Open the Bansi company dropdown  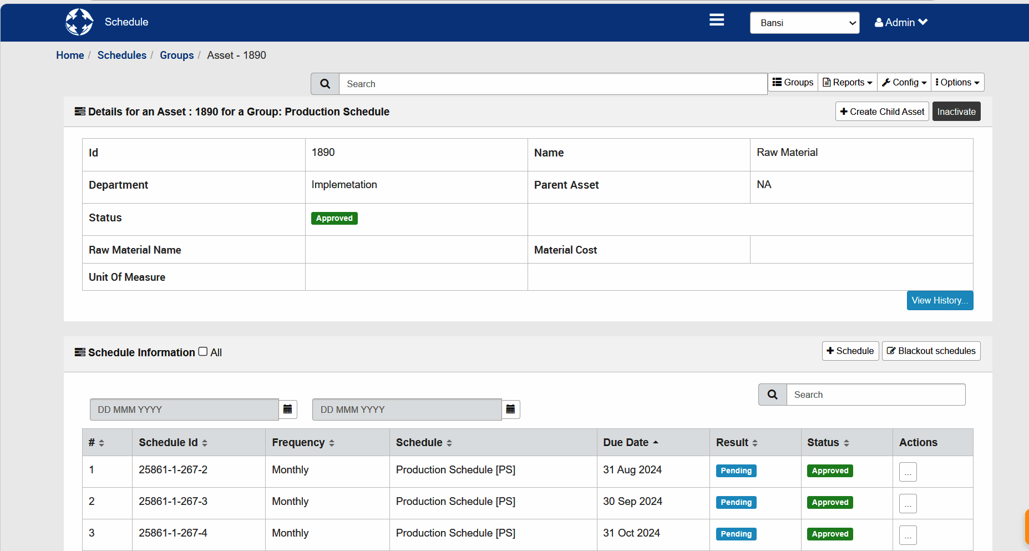(804, 23)
